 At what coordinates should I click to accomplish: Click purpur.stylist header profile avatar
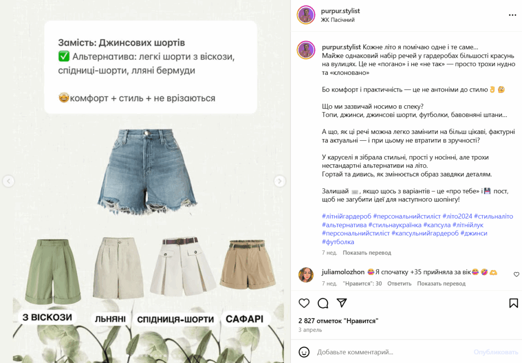click(x=306, y=15)
